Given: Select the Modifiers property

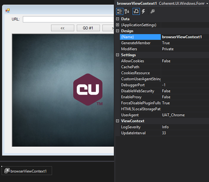Looking at the screenshot, I should pos(140,49).
